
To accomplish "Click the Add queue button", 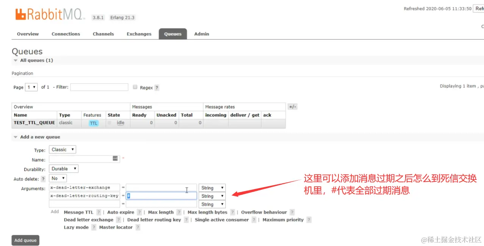I will (25, 240).
